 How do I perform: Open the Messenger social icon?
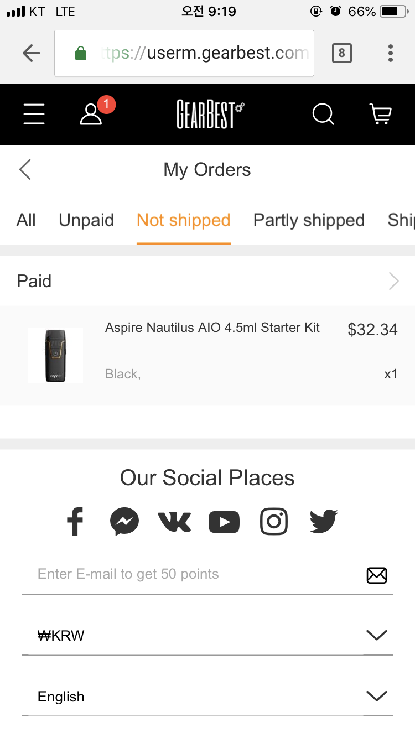point(124,521)
